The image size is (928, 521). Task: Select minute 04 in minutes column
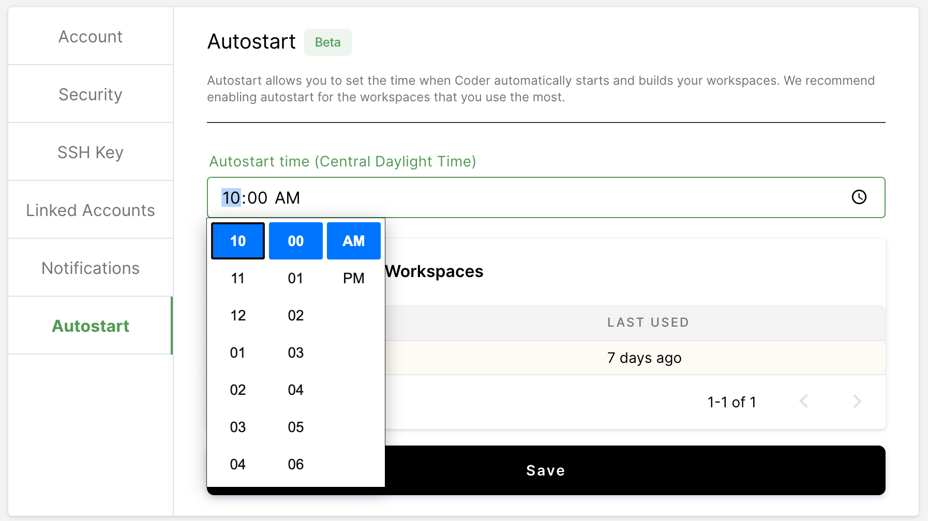tap(296, 390)
